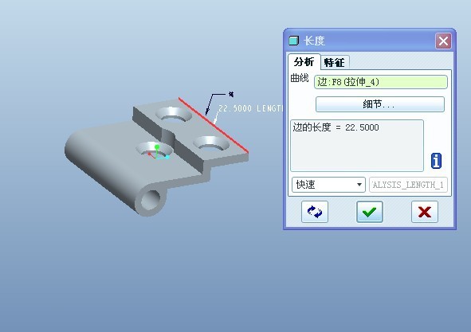Click the 22.5000 LENGTH annotation label
Screen dimensions: 471x332
pos(250,108)
